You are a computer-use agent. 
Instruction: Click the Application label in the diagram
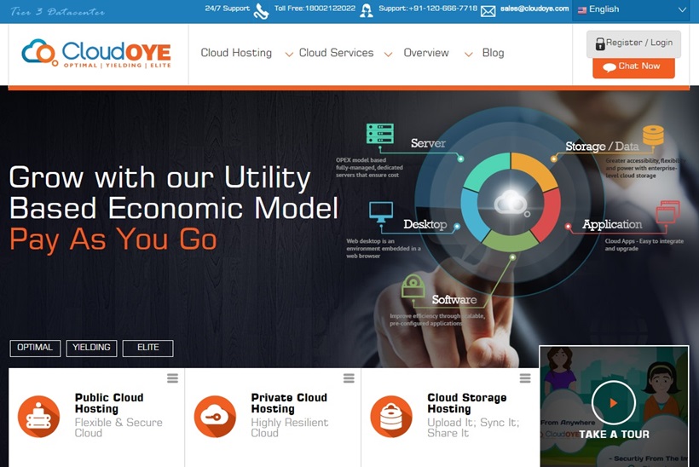point(612,224)
